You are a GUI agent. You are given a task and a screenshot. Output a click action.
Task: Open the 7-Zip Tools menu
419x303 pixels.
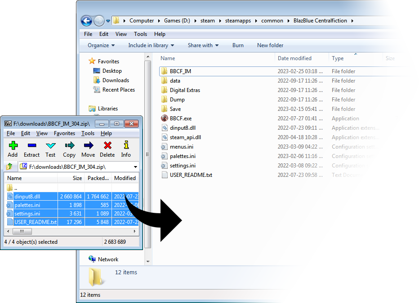[x=88, y=133]
